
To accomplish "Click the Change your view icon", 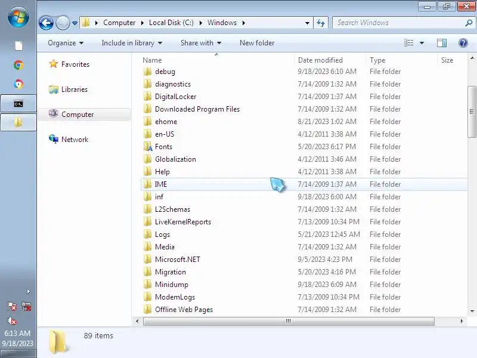I will 408,43.
